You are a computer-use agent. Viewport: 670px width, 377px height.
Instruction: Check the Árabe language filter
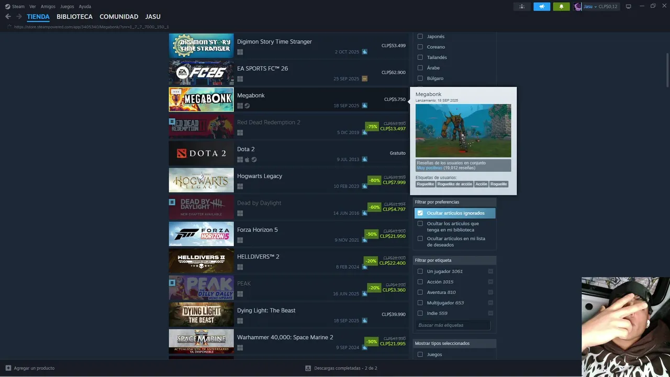point(420,68)
